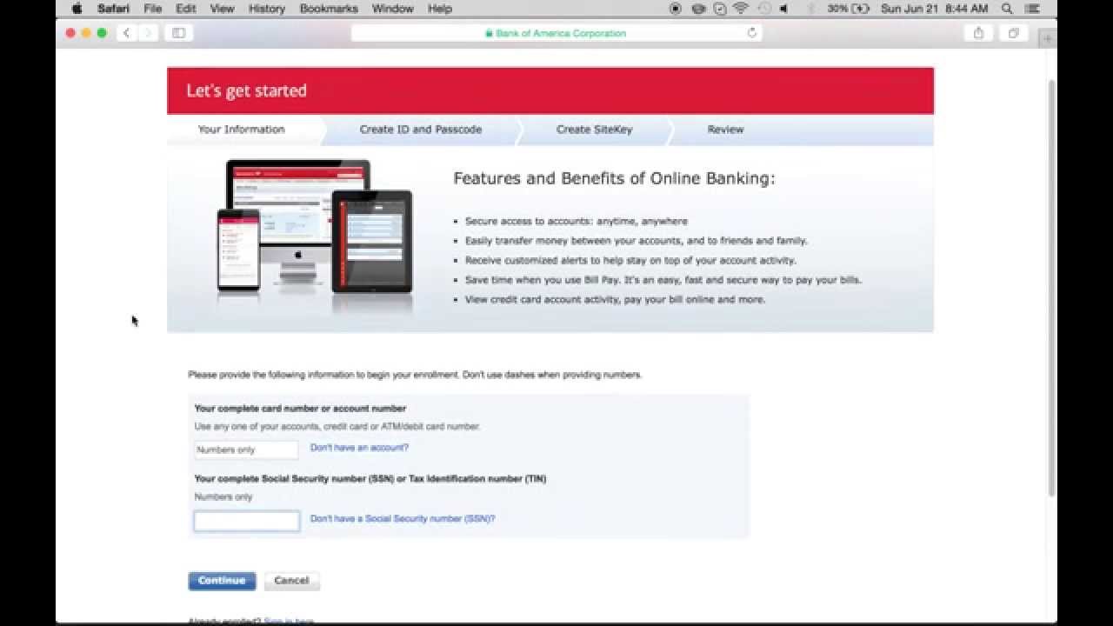
Task: Open the Safari menu in menu bar
Action: [113, 9]
